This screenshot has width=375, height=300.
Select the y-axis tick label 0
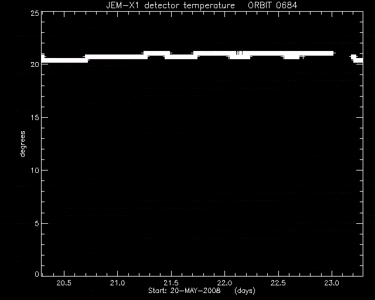(x=37, y=274)
